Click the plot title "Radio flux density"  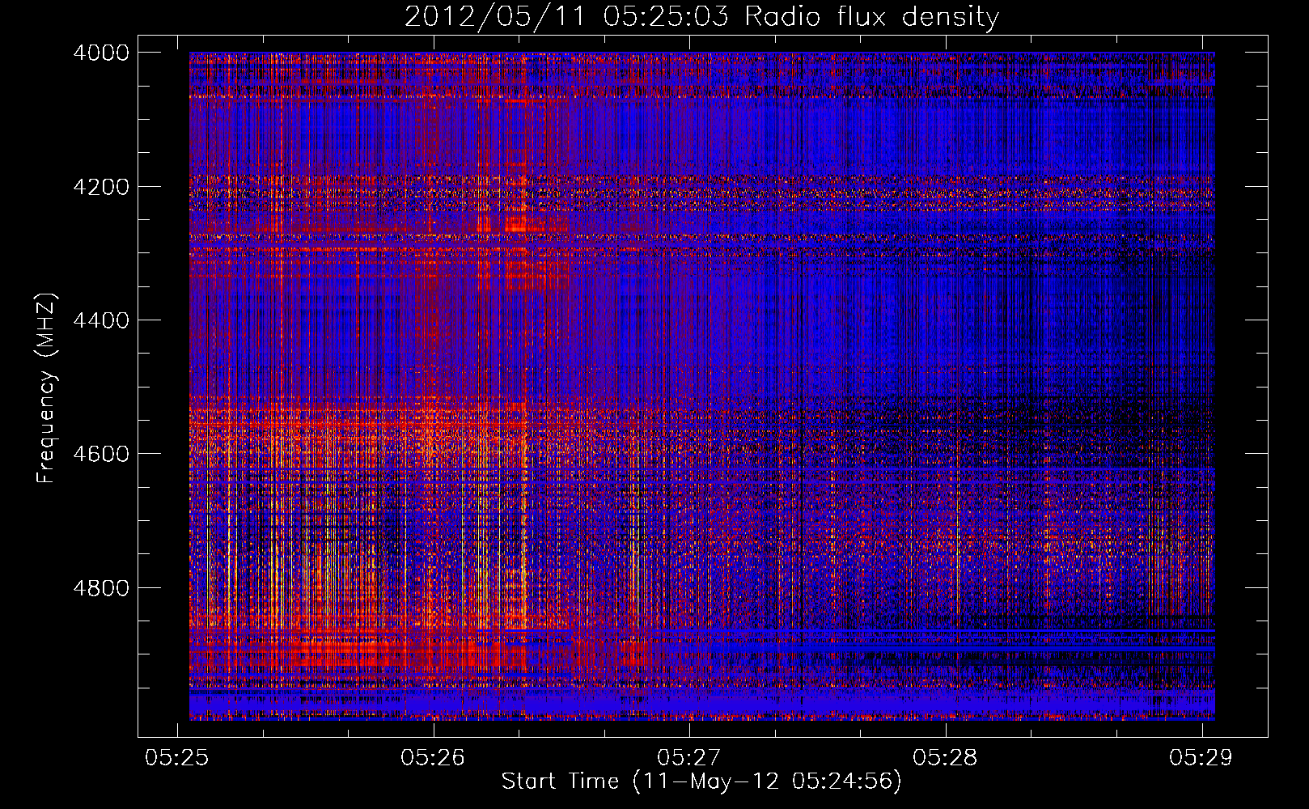[x=872, y=17]
